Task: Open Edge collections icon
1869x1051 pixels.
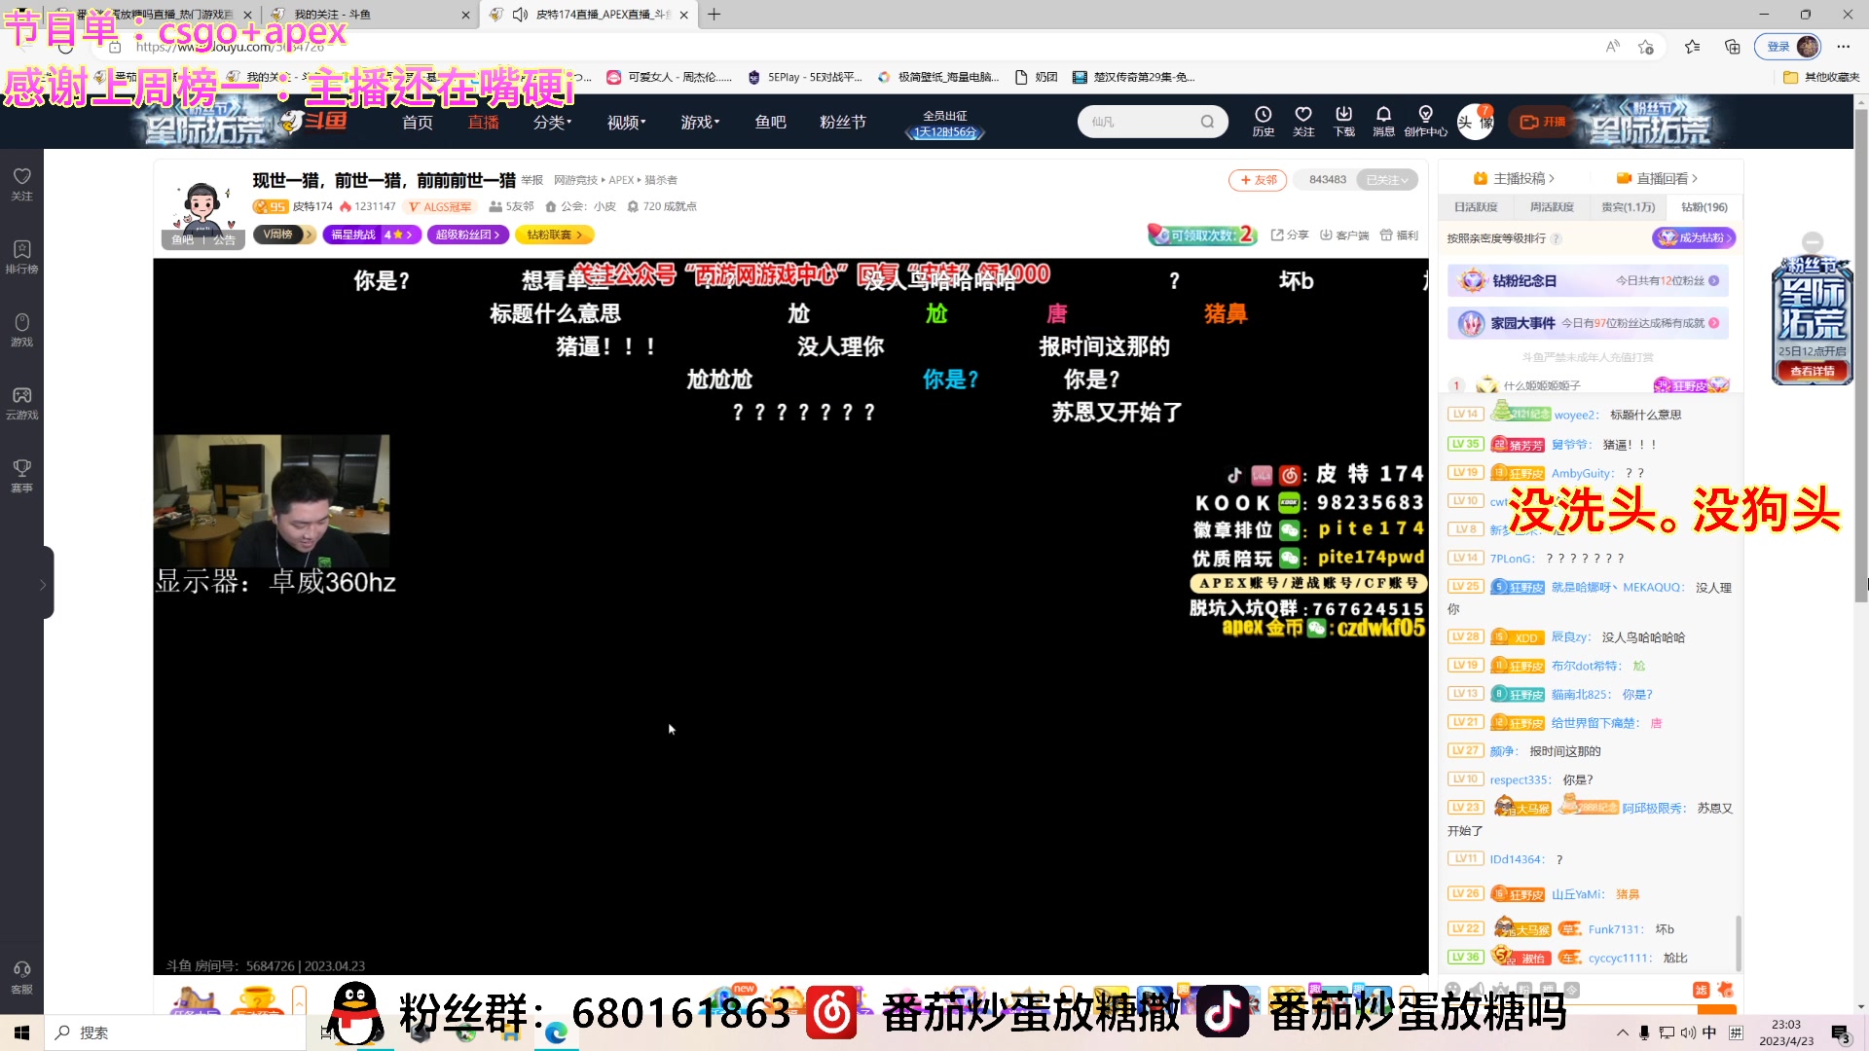Action: click(1732, 47)
